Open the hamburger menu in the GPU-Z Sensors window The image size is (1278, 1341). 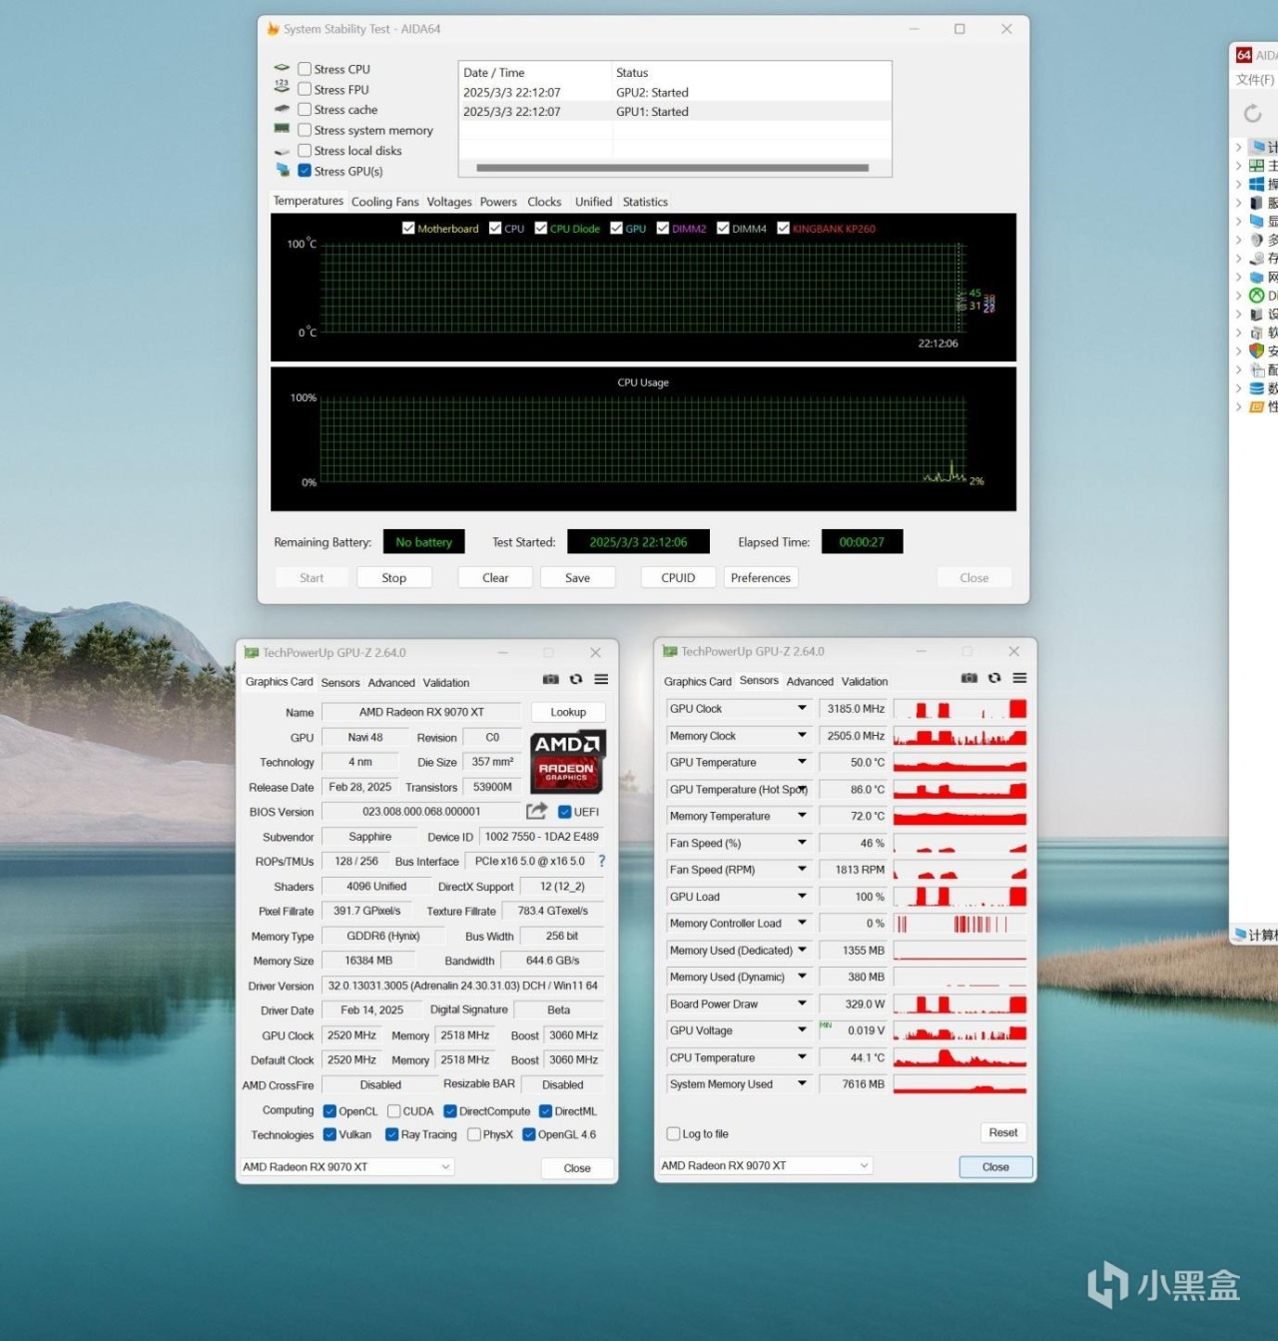(x=1019, y=678)
